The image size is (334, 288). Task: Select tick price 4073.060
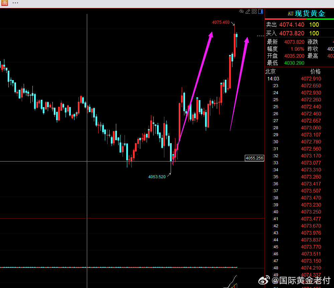point(311,128)
